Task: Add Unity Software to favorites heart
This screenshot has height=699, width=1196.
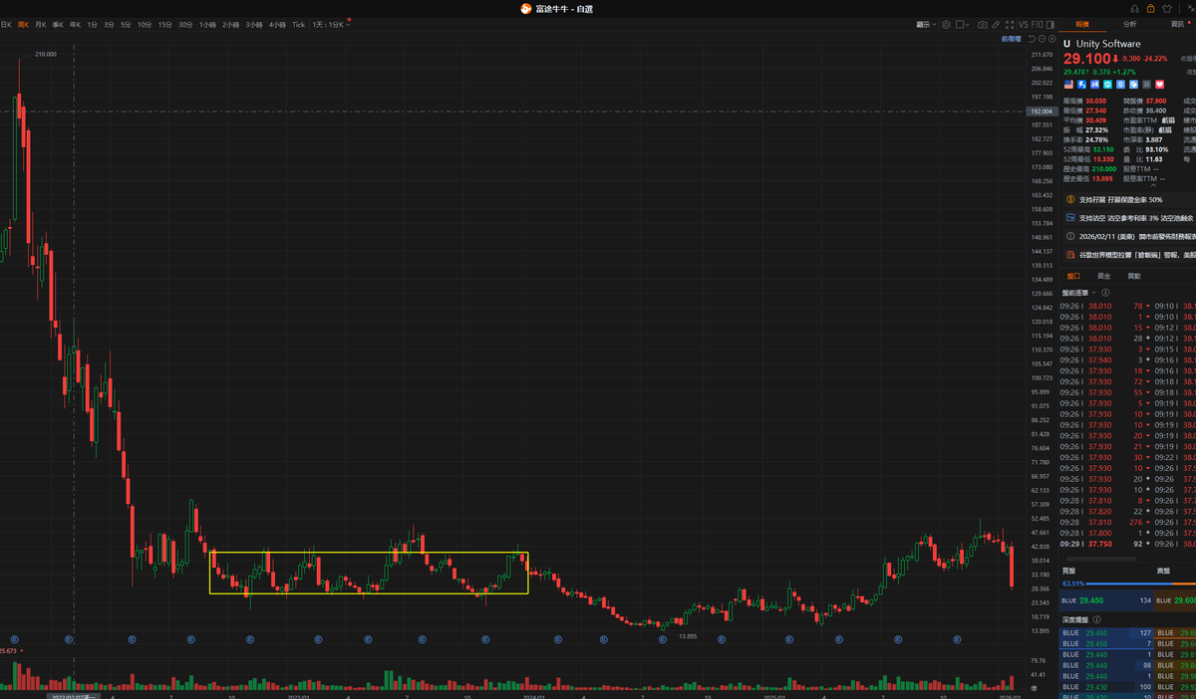Action: click(1160, 85)
